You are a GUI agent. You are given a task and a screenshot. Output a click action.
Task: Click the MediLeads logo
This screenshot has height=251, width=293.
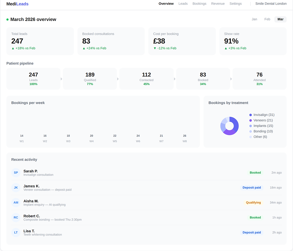tap(17, 4)
